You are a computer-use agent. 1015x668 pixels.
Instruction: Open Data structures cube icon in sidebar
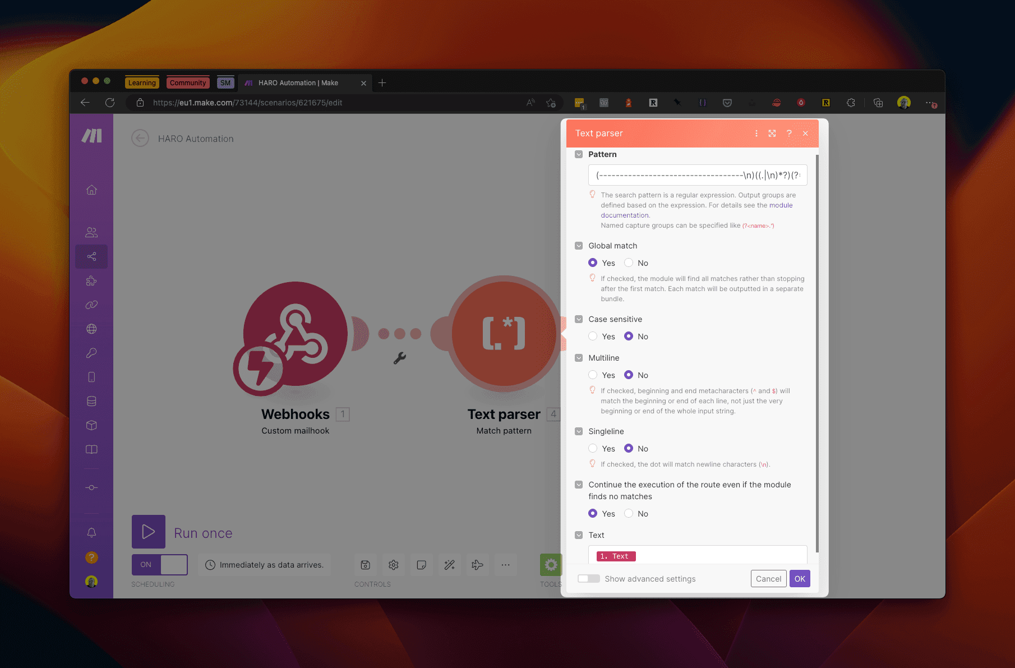click(x=91, y=425)
